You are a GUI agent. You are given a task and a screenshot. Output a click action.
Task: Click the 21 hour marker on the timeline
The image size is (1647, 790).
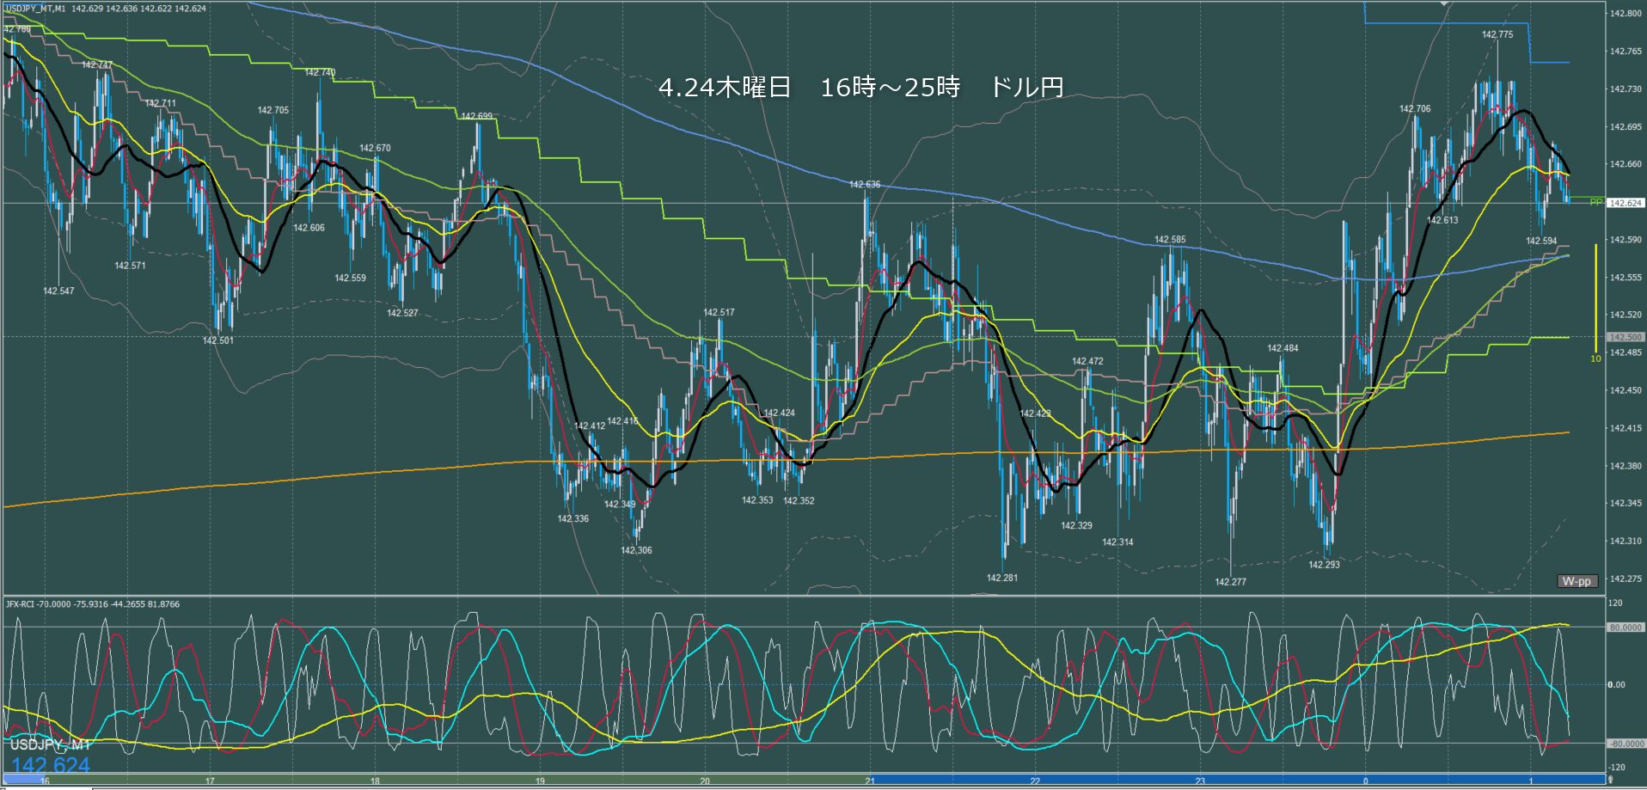(x=870, y=781)
